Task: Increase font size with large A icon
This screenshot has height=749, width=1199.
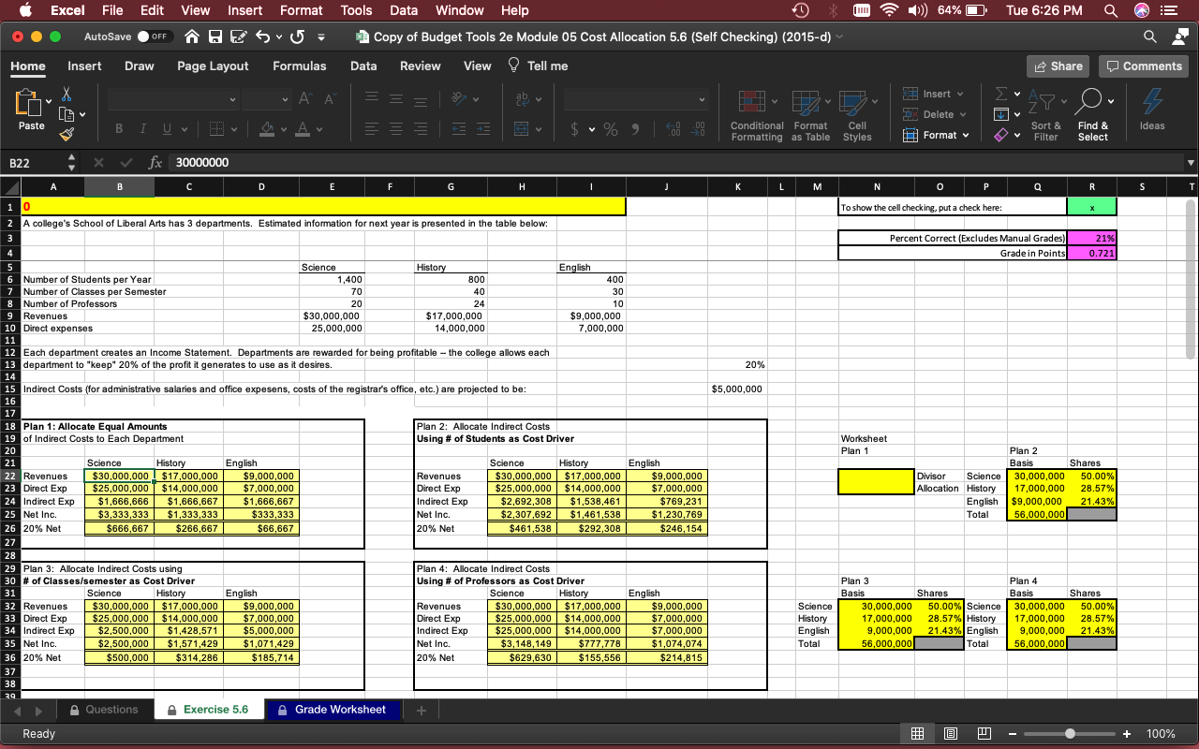Action: (x=305, y=100)
